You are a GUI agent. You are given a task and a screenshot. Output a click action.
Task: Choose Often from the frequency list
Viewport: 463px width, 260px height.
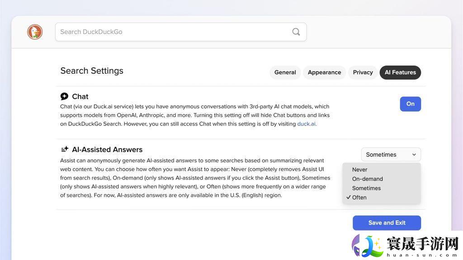tap(359, 197)
